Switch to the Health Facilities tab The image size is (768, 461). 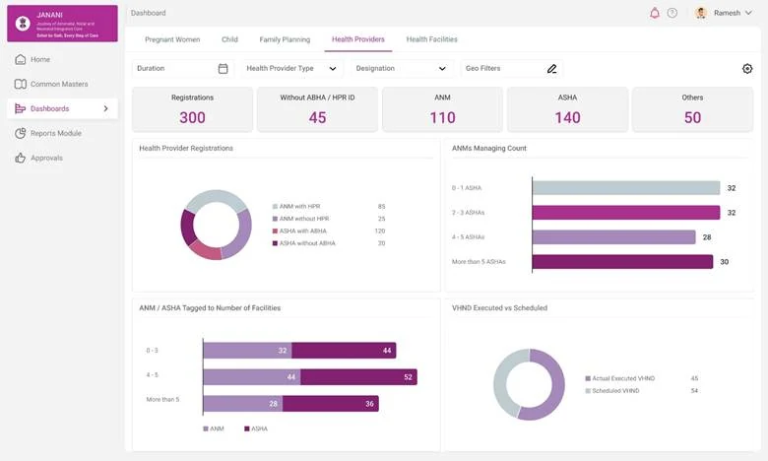(x=431, y=39)
